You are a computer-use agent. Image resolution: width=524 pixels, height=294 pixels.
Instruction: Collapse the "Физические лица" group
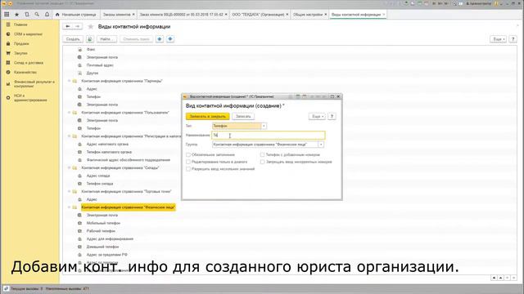(70, 207)
